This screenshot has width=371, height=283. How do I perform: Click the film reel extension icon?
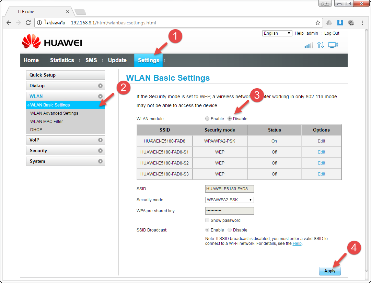pos(351,23)
